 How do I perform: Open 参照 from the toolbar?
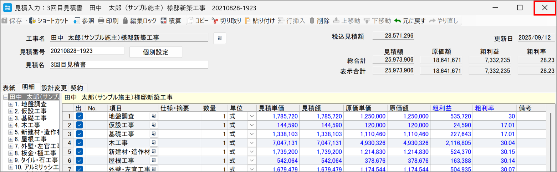coord(77,21)
